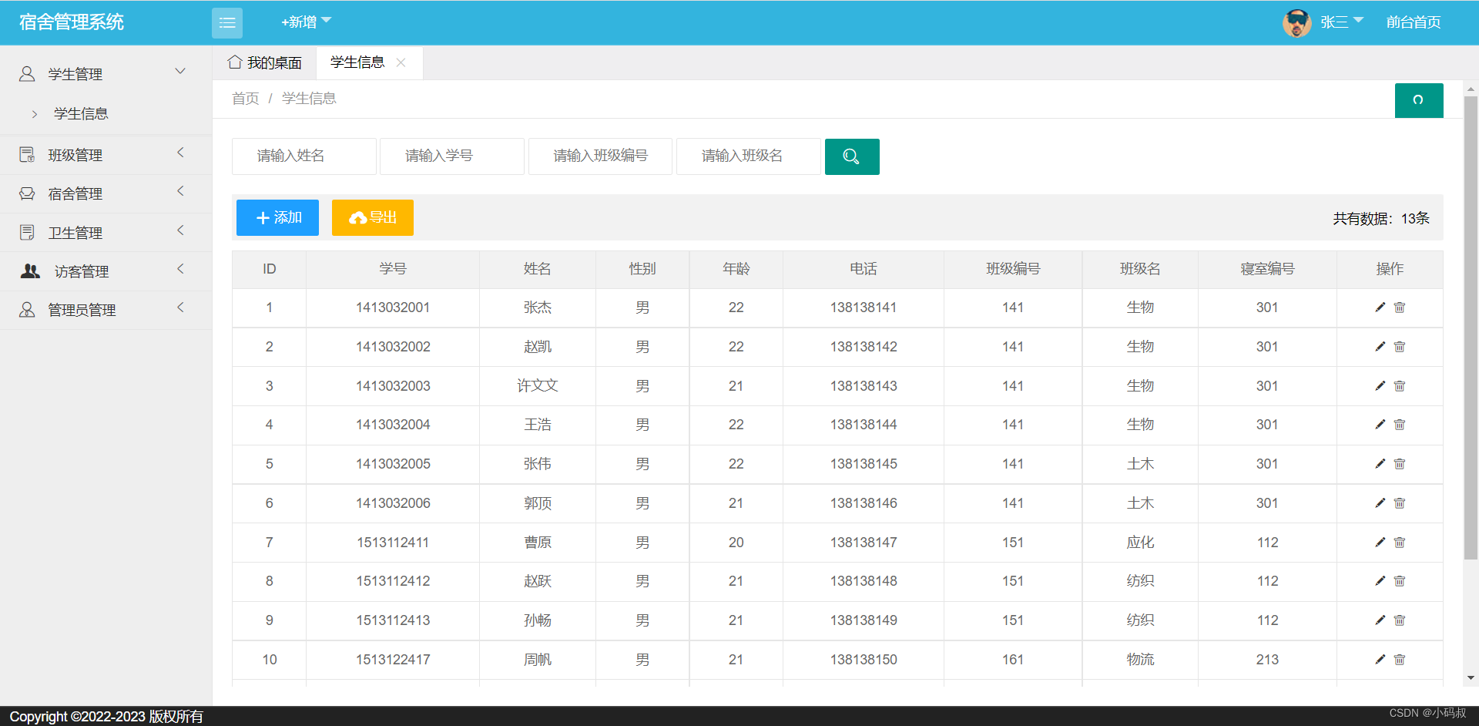1479x726 pixels.
Task: Click the 访客管理 people icon
Action: click(30, 271)
